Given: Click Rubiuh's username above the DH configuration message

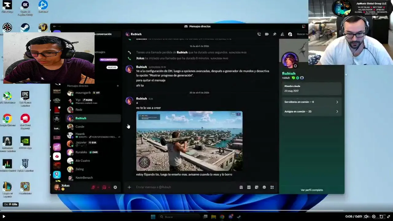Looking at the screenshot, I should pyautogui.click(x=142, y=67).
